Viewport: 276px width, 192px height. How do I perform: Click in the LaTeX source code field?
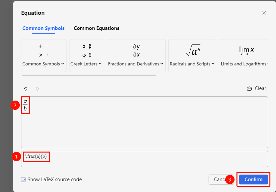[x=145, y=159]
